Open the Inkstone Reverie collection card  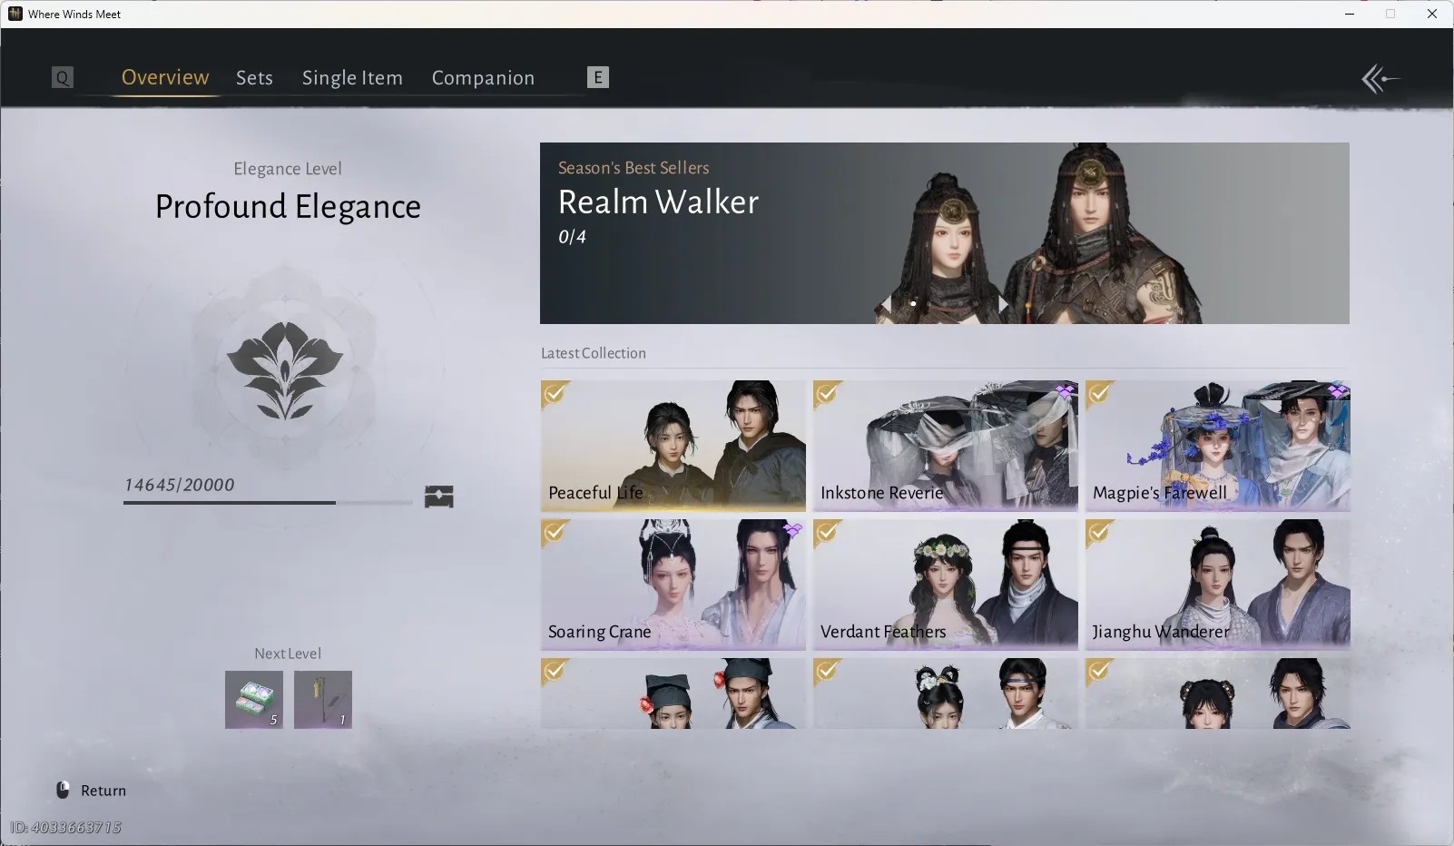946,446
